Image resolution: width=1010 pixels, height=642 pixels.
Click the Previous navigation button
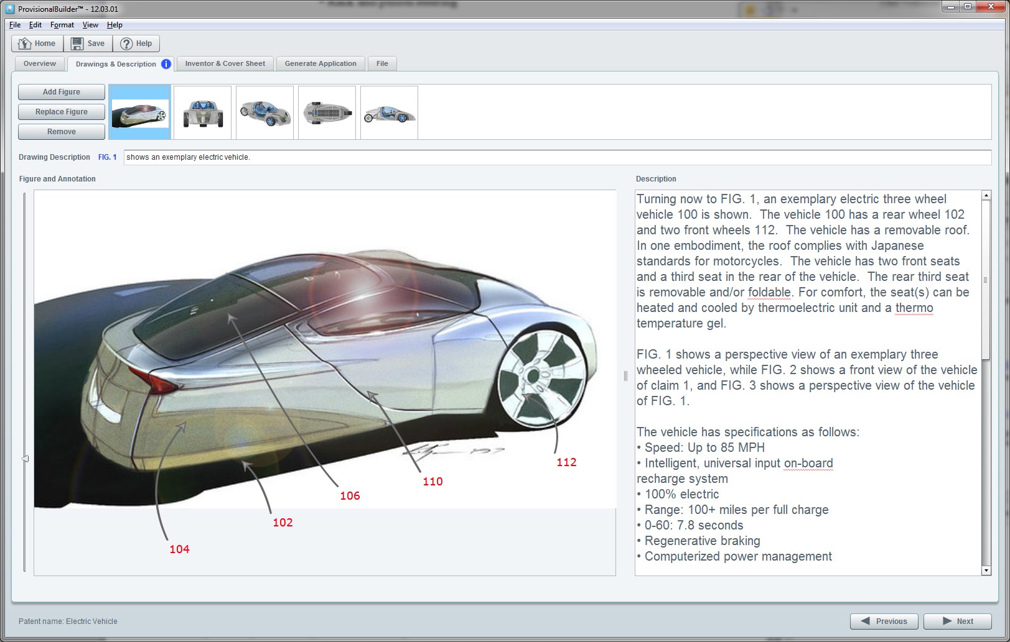(884, 621)
